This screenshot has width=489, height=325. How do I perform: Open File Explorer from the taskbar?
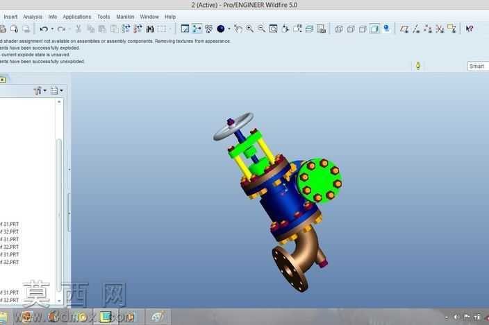[3, 317]
